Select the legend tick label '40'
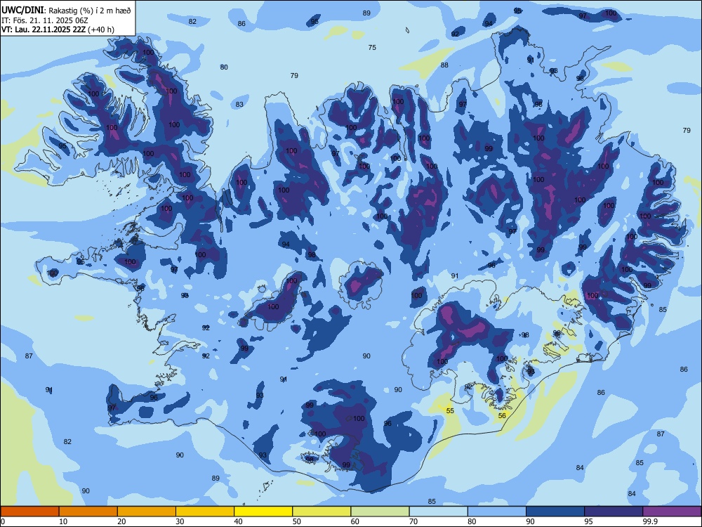Viewport: 702px width, 527px height. 239,521
